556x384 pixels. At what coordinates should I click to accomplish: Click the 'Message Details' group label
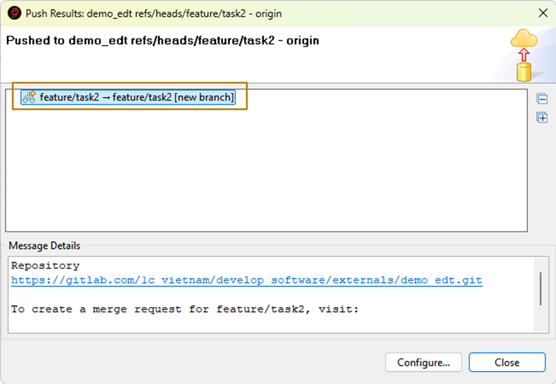pos(45,246)
